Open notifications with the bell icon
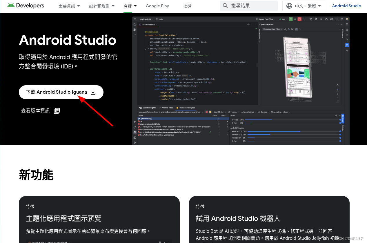This screenshot has width=367, height=243. pyautogui.click(x=347, y=24)
